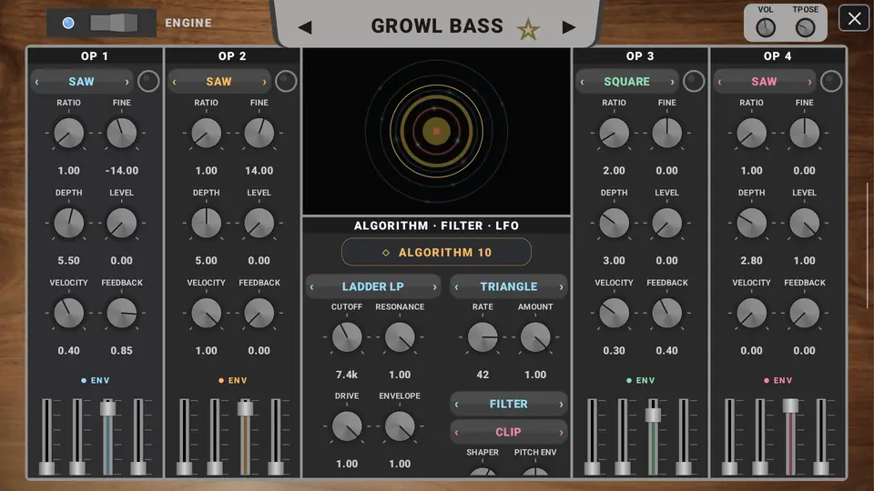Toggle the OP 1 round enable button
Viewport: 874px width, 491px height.
148,81
